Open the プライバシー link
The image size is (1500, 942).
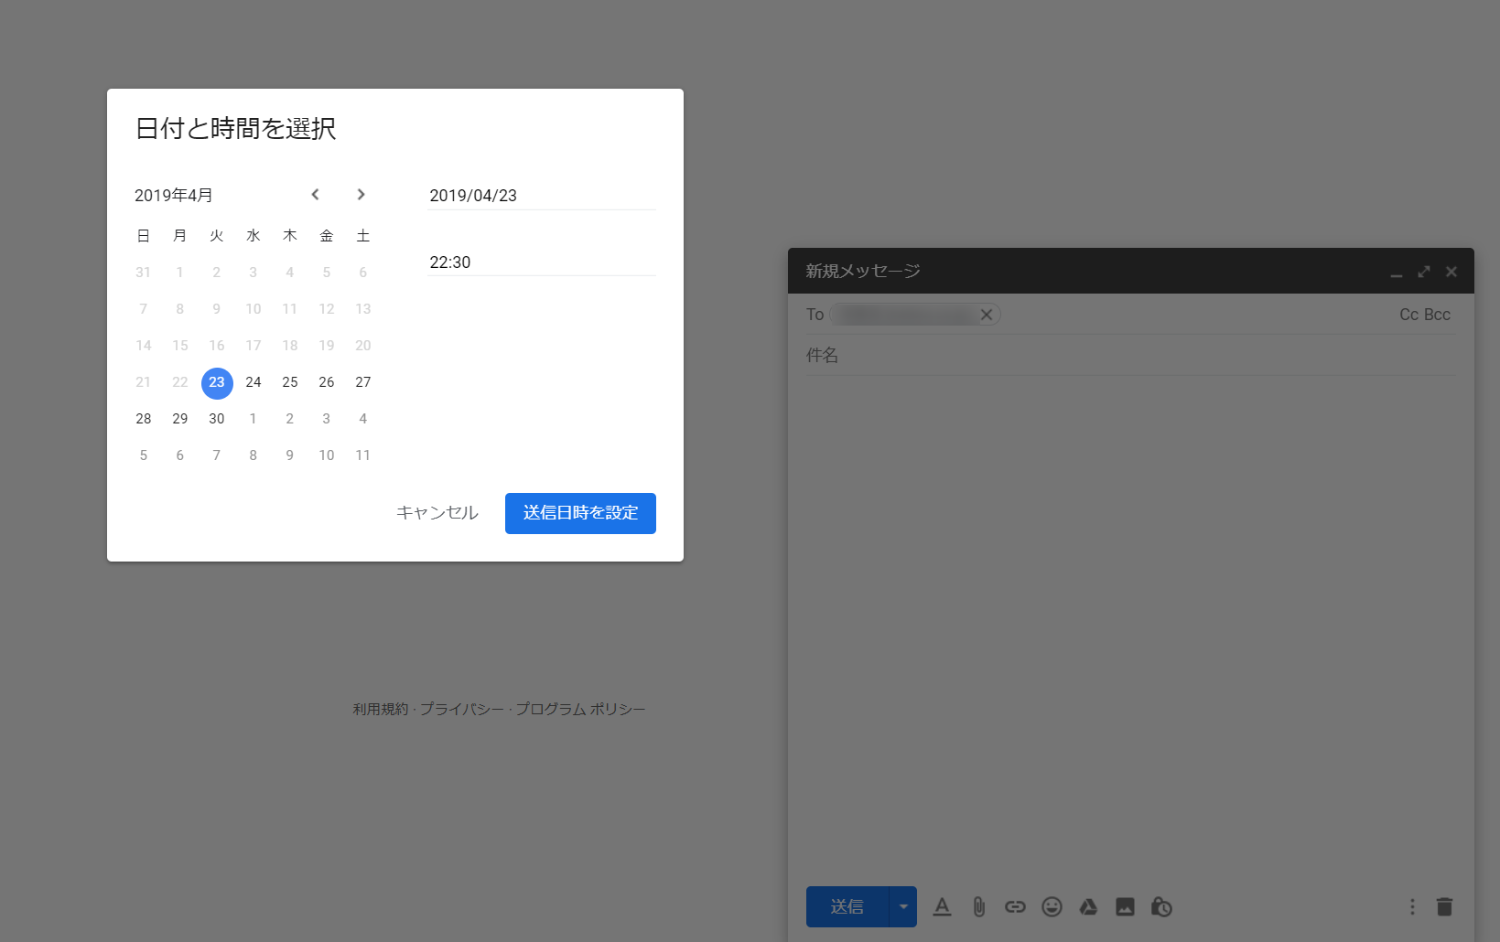tap(461, 710)
